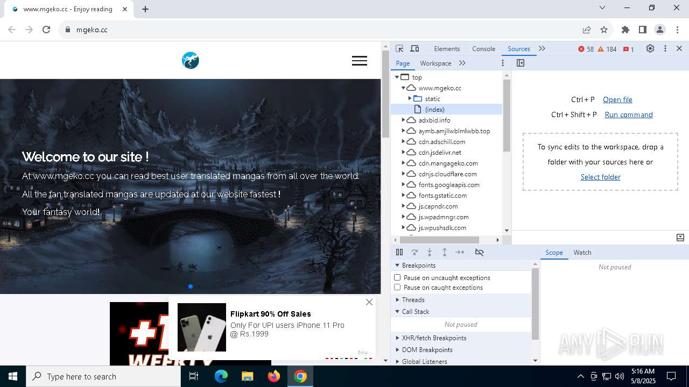
Task: Click the Run command link
Action: 629,114
